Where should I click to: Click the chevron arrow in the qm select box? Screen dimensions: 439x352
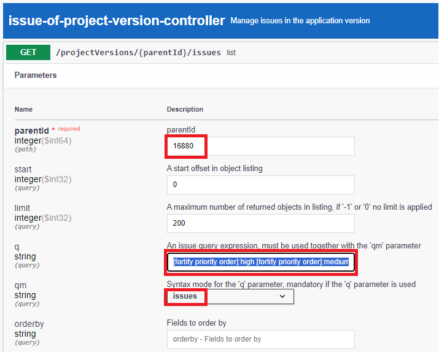click(x=282, y=296)
